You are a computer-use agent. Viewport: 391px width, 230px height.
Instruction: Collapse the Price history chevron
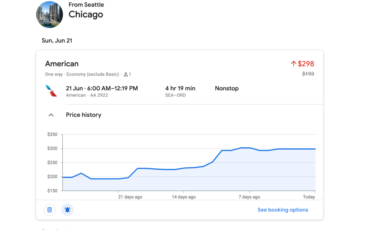tap(51, 115)
